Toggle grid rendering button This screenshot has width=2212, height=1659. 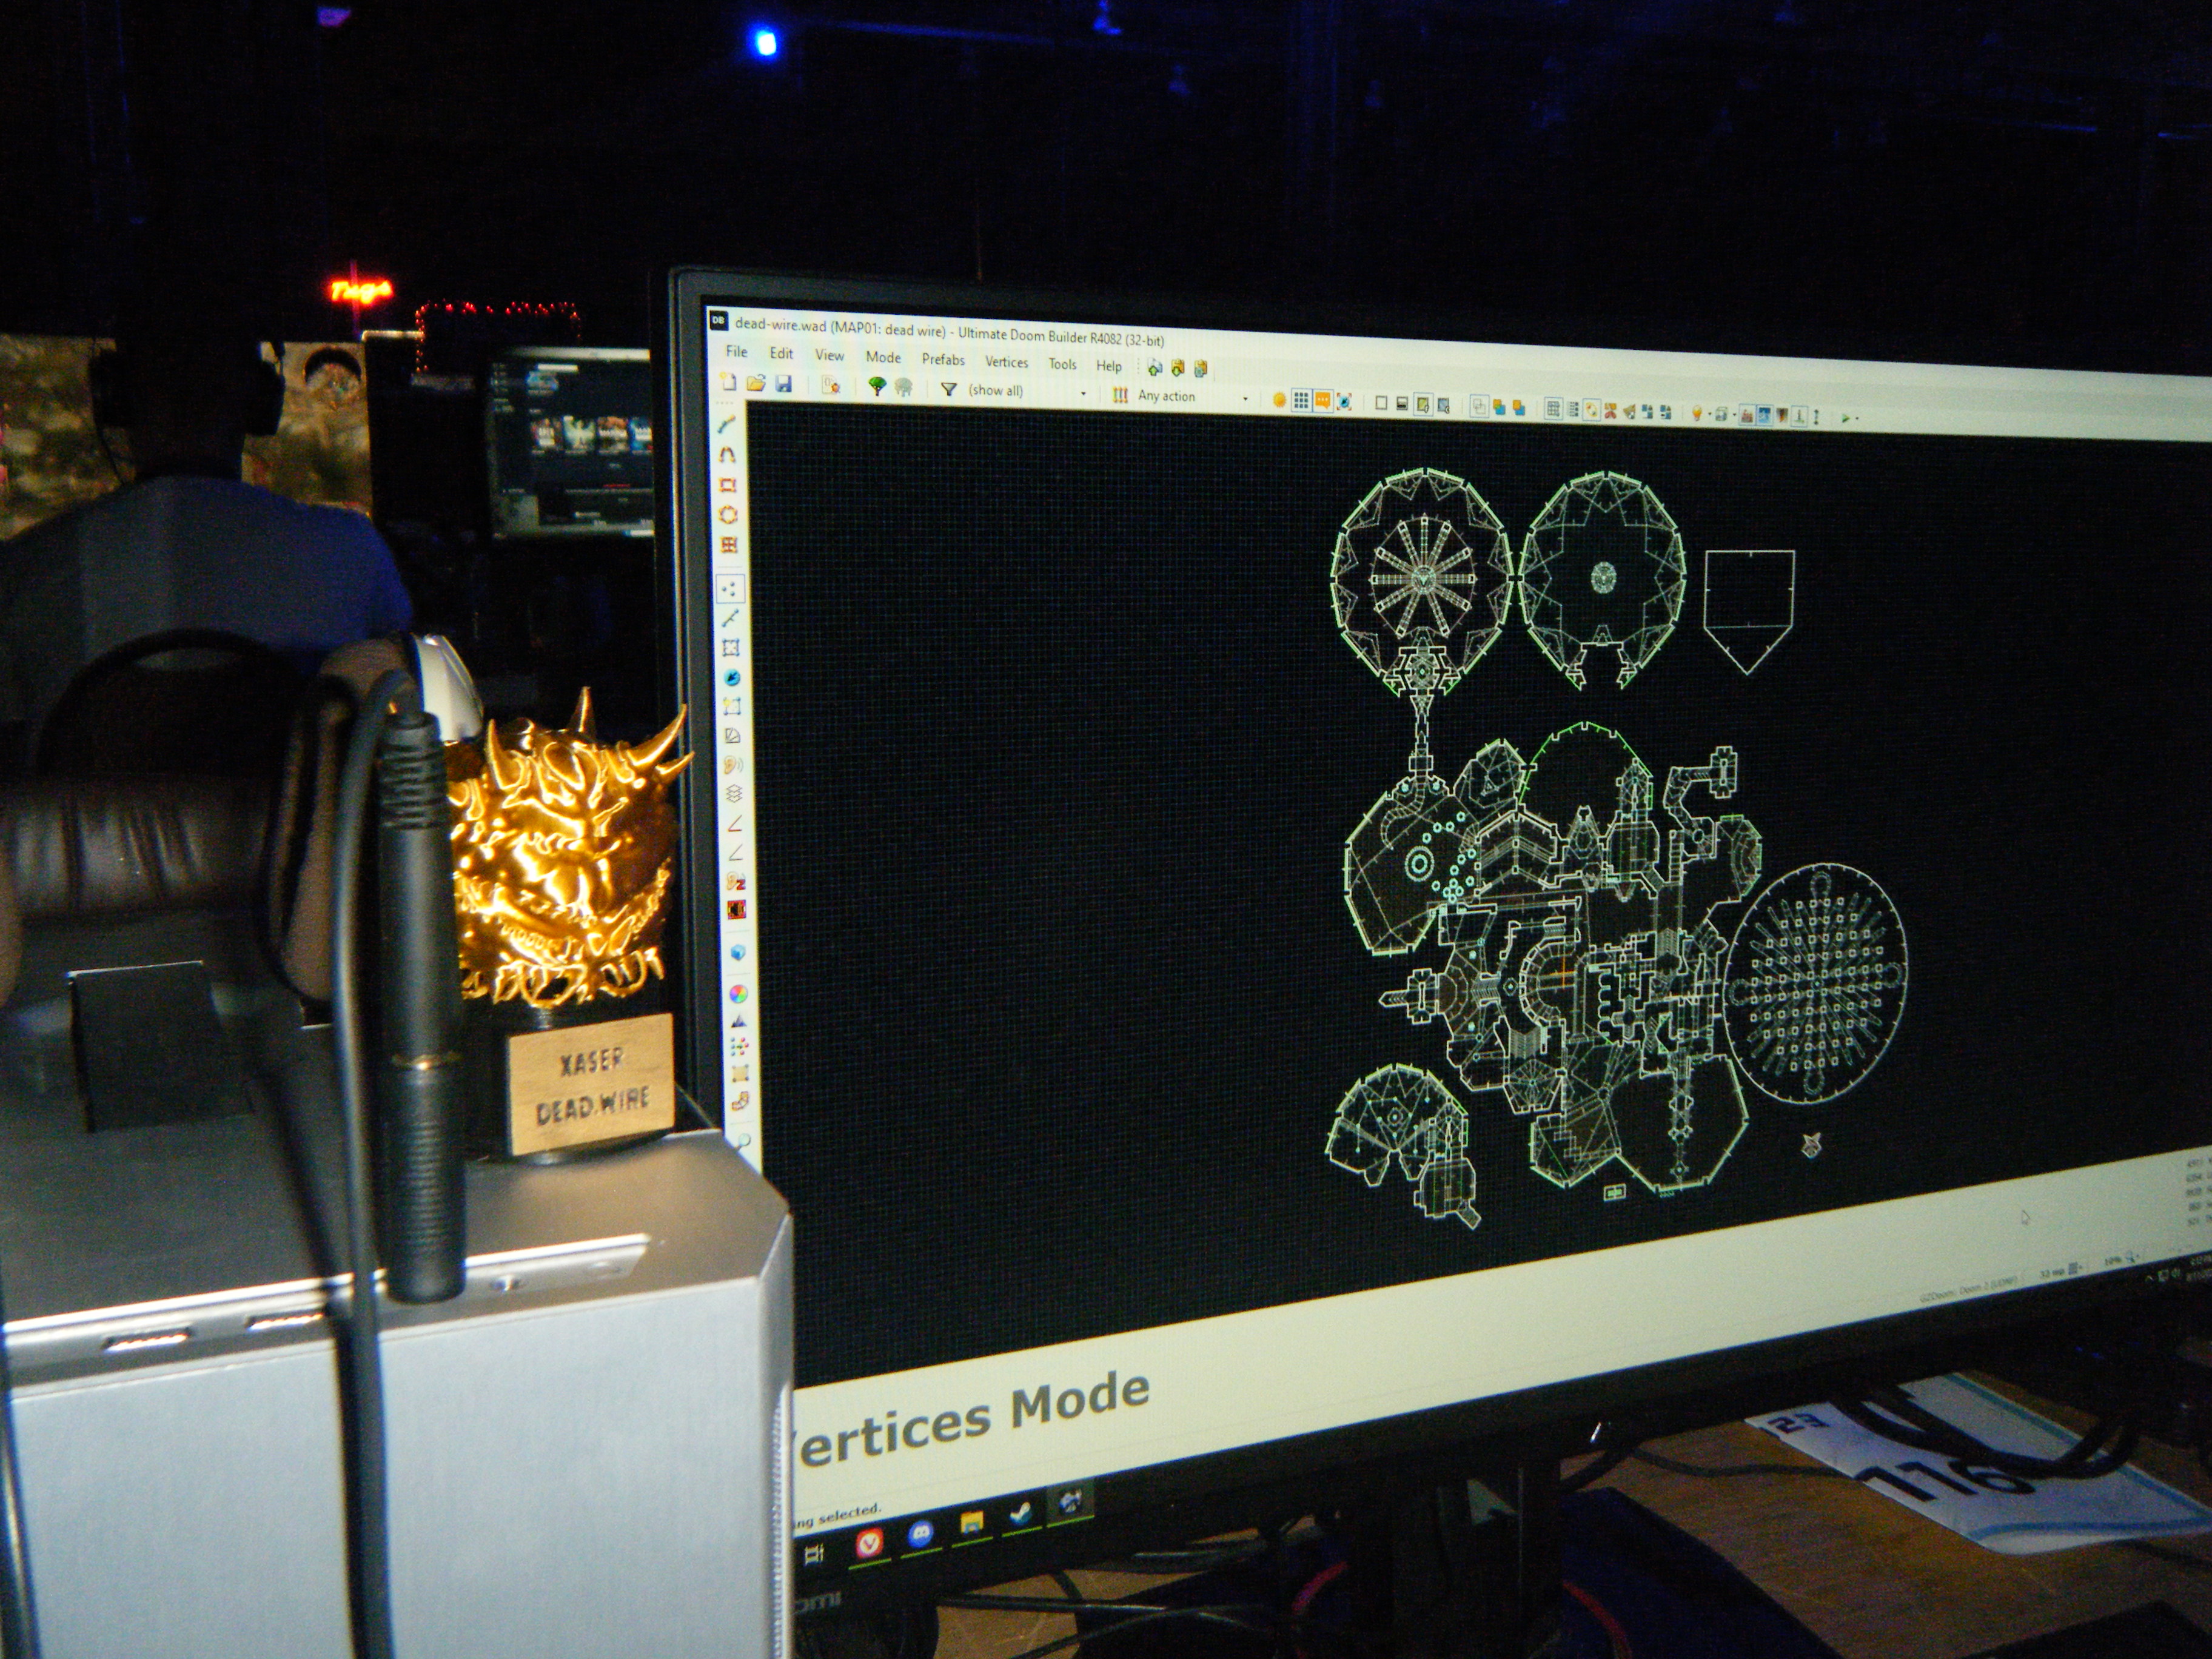coord(1301,401)
